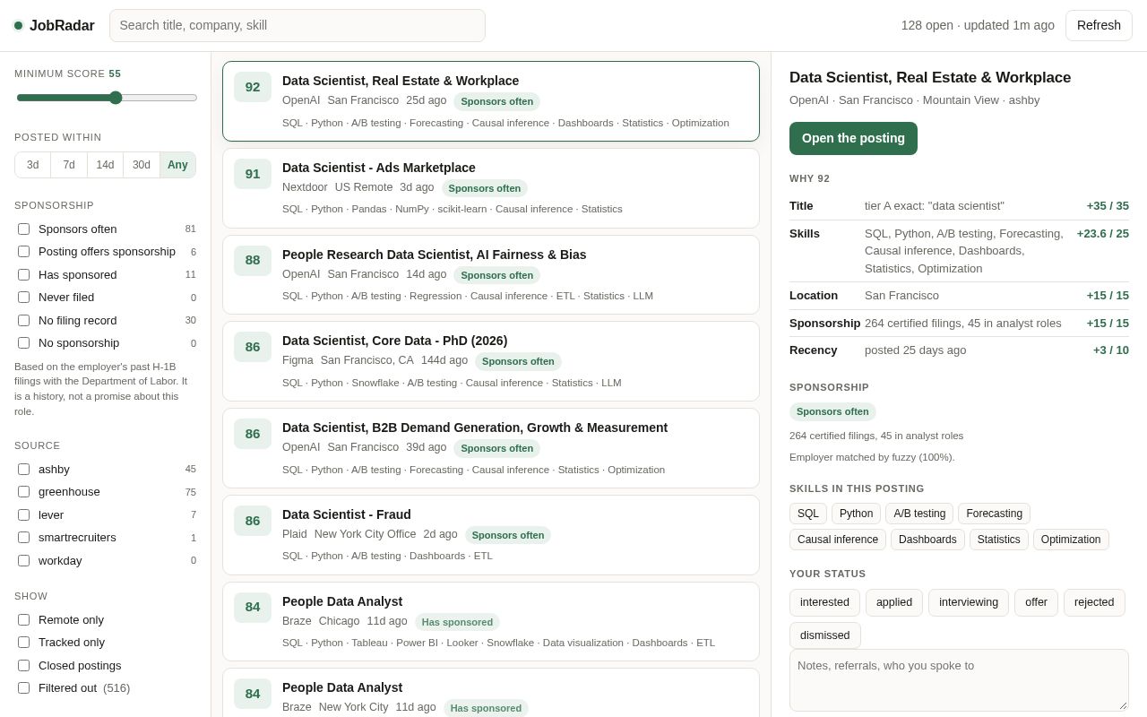Click the score 91 badge
The image size is (1147, 717).
253,174
